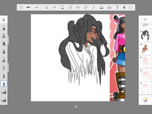Hide the dark hair layer
Screen dimensions: 152x114
point(141,31)
